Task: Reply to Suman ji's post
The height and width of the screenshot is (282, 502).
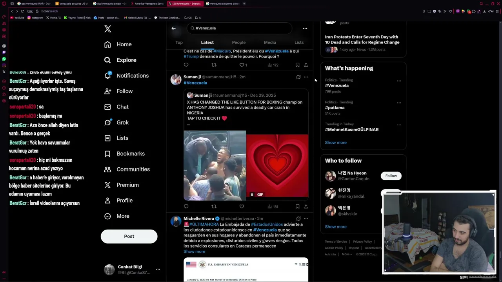Action: tap(186, 206)
